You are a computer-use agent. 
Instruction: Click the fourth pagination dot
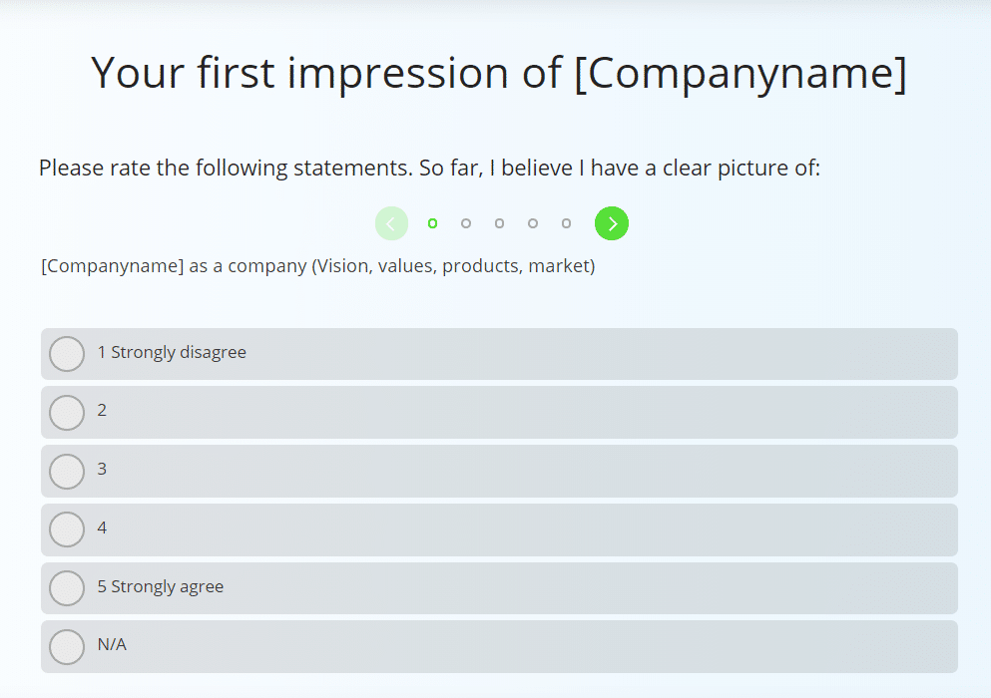coord(532,223)
